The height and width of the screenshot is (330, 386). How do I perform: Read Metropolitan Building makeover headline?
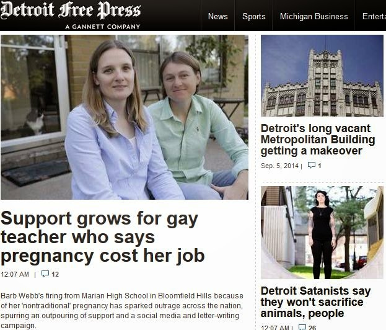point(318,140)
